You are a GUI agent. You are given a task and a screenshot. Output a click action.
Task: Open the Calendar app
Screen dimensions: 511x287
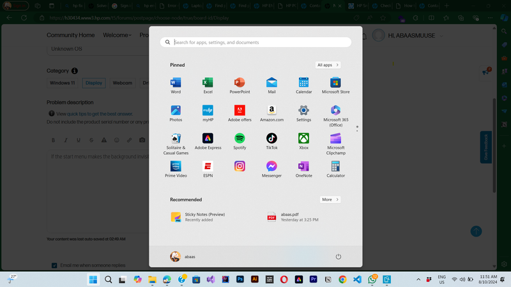[303, 85]
